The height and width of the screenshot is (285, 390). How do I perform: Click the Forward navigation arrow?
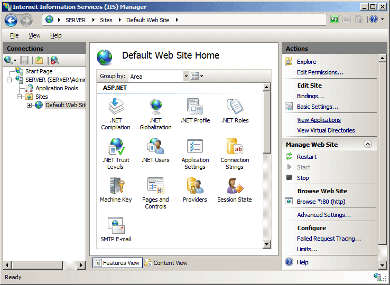pyautogui.click(x=26, y=20)
